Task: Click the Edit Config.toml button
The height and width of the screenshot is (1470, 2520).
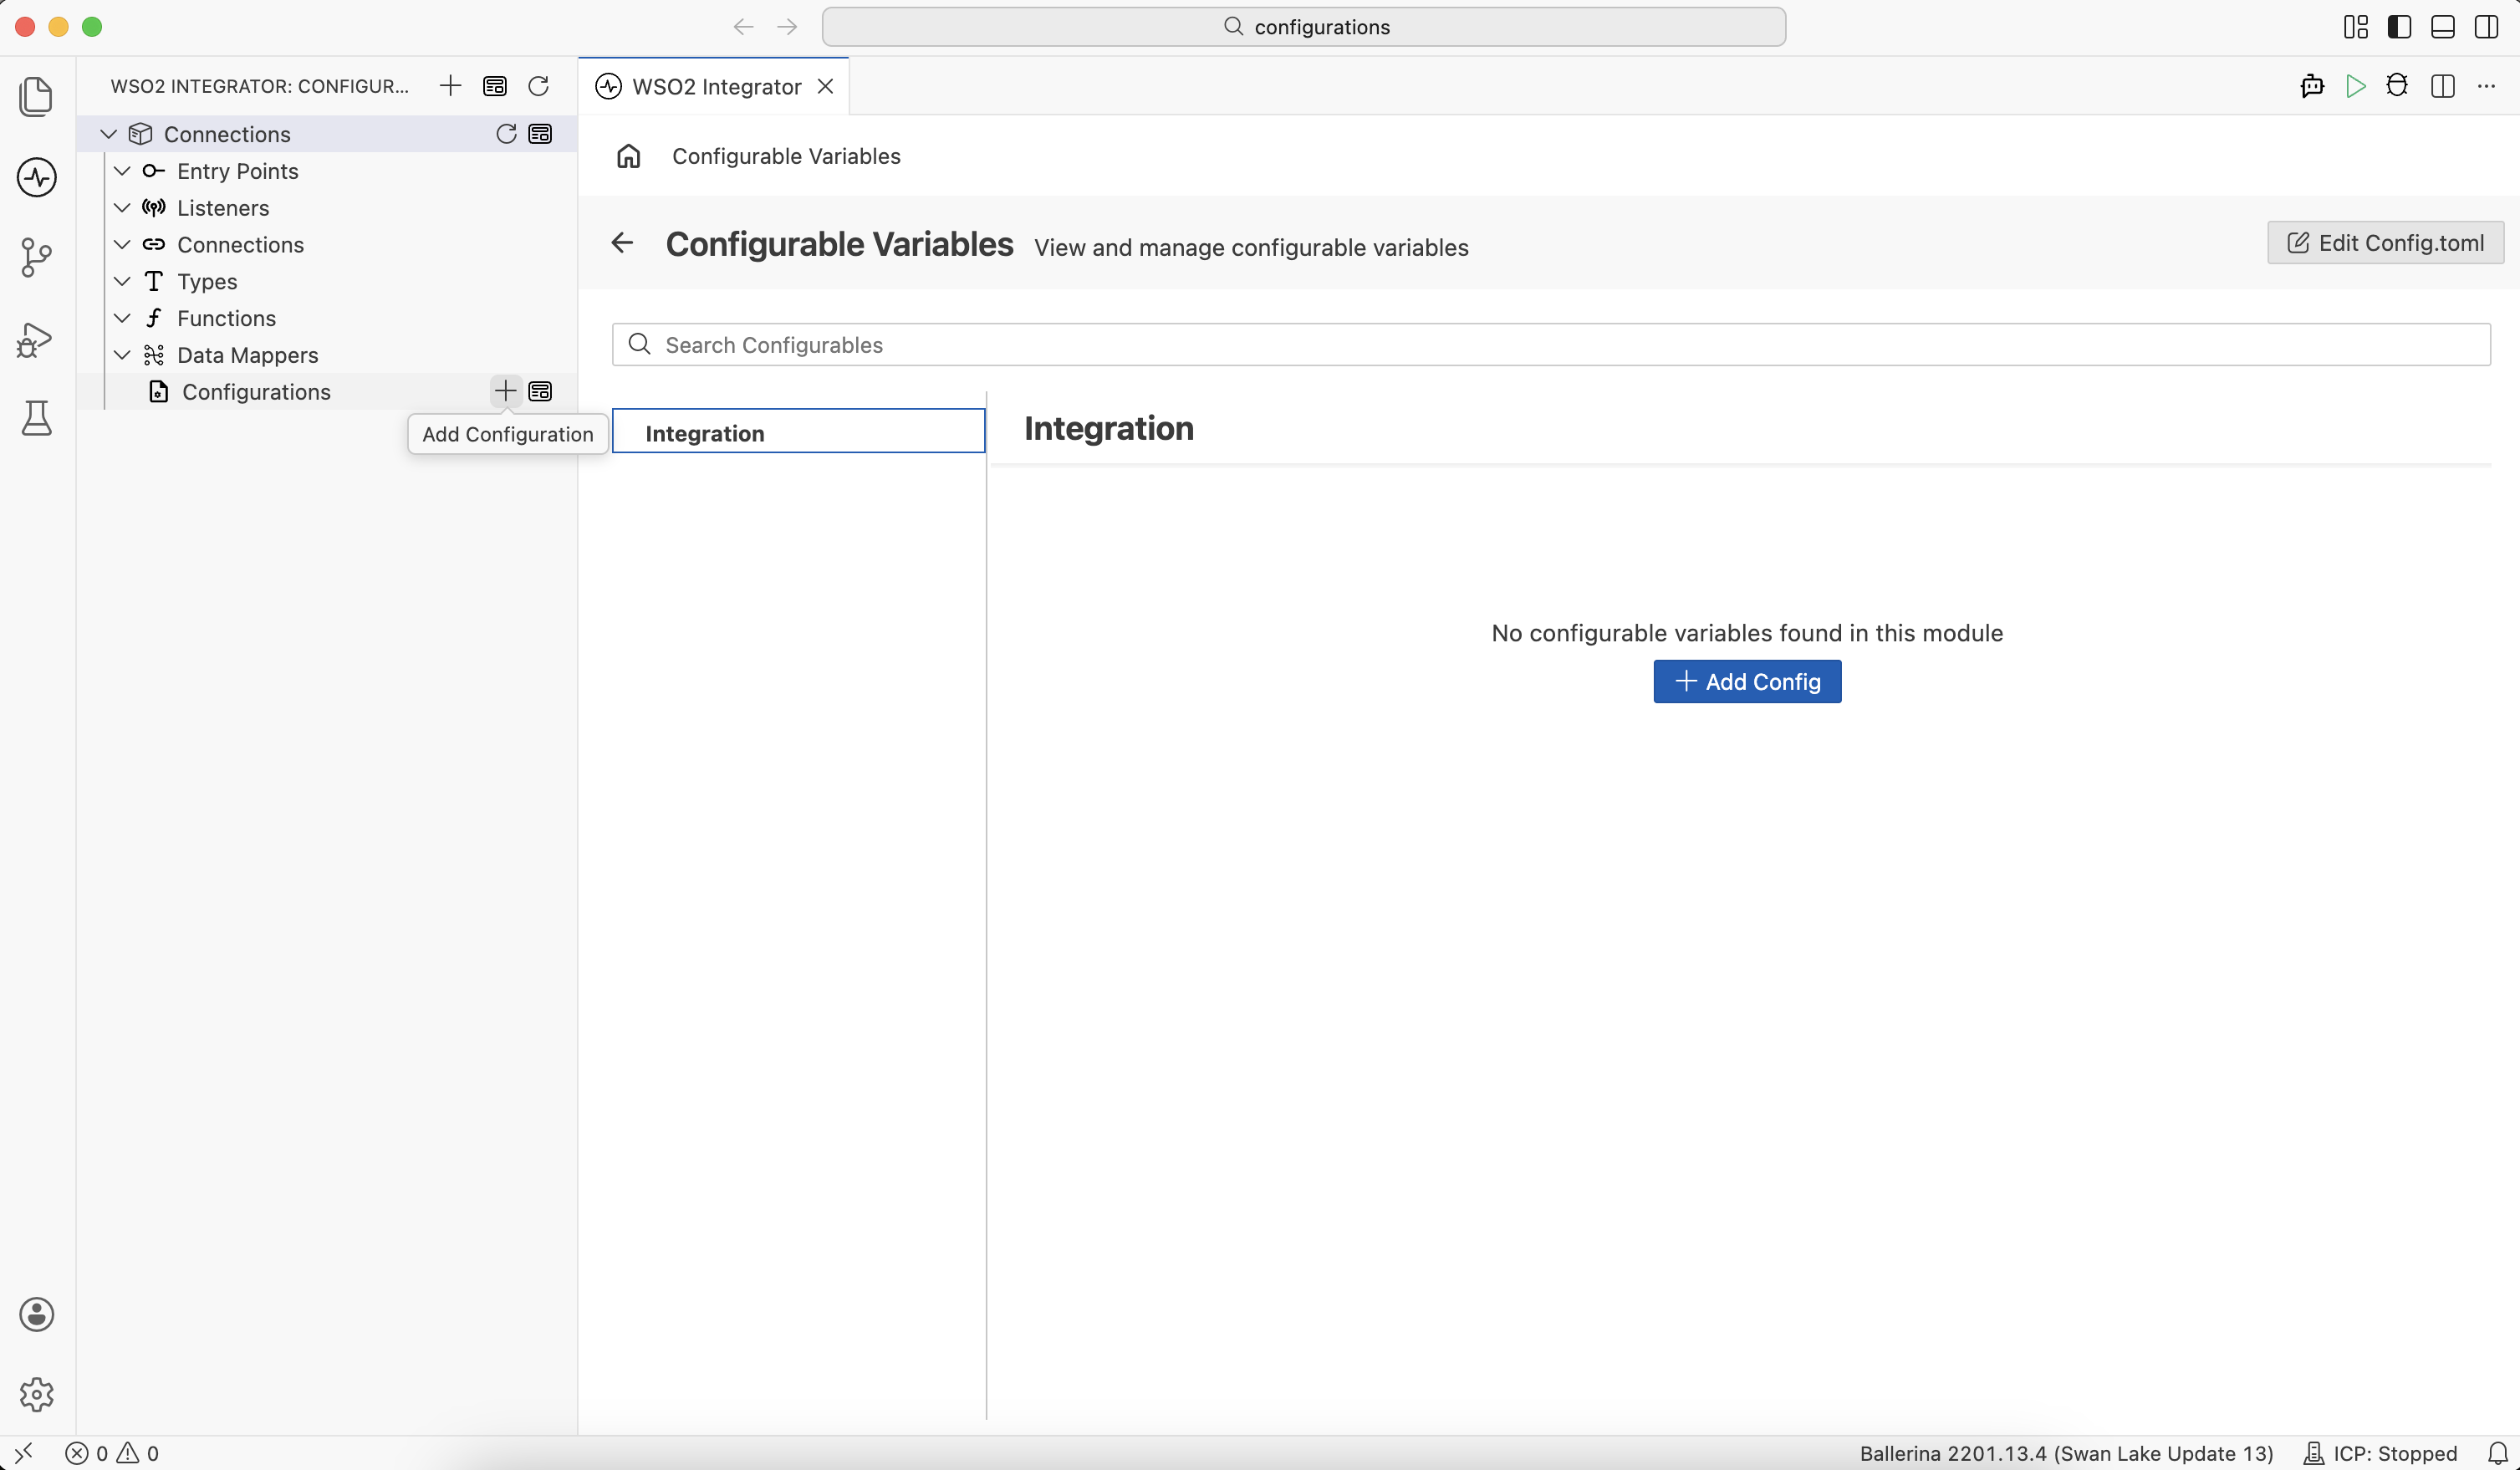Action: pos(2385,243)
